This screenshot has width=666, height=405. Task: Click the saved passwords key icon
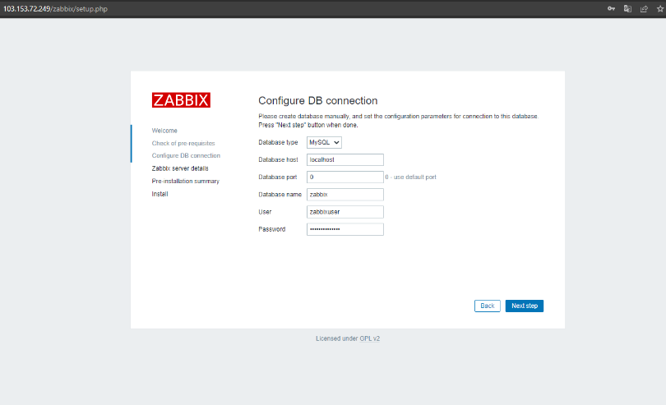[x=611, y=8]
